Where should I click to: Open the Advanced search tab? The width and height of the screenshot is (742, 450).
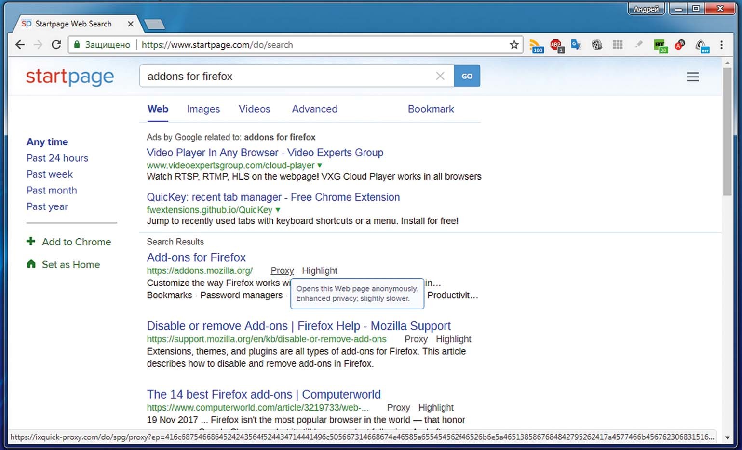coord(314,109)
